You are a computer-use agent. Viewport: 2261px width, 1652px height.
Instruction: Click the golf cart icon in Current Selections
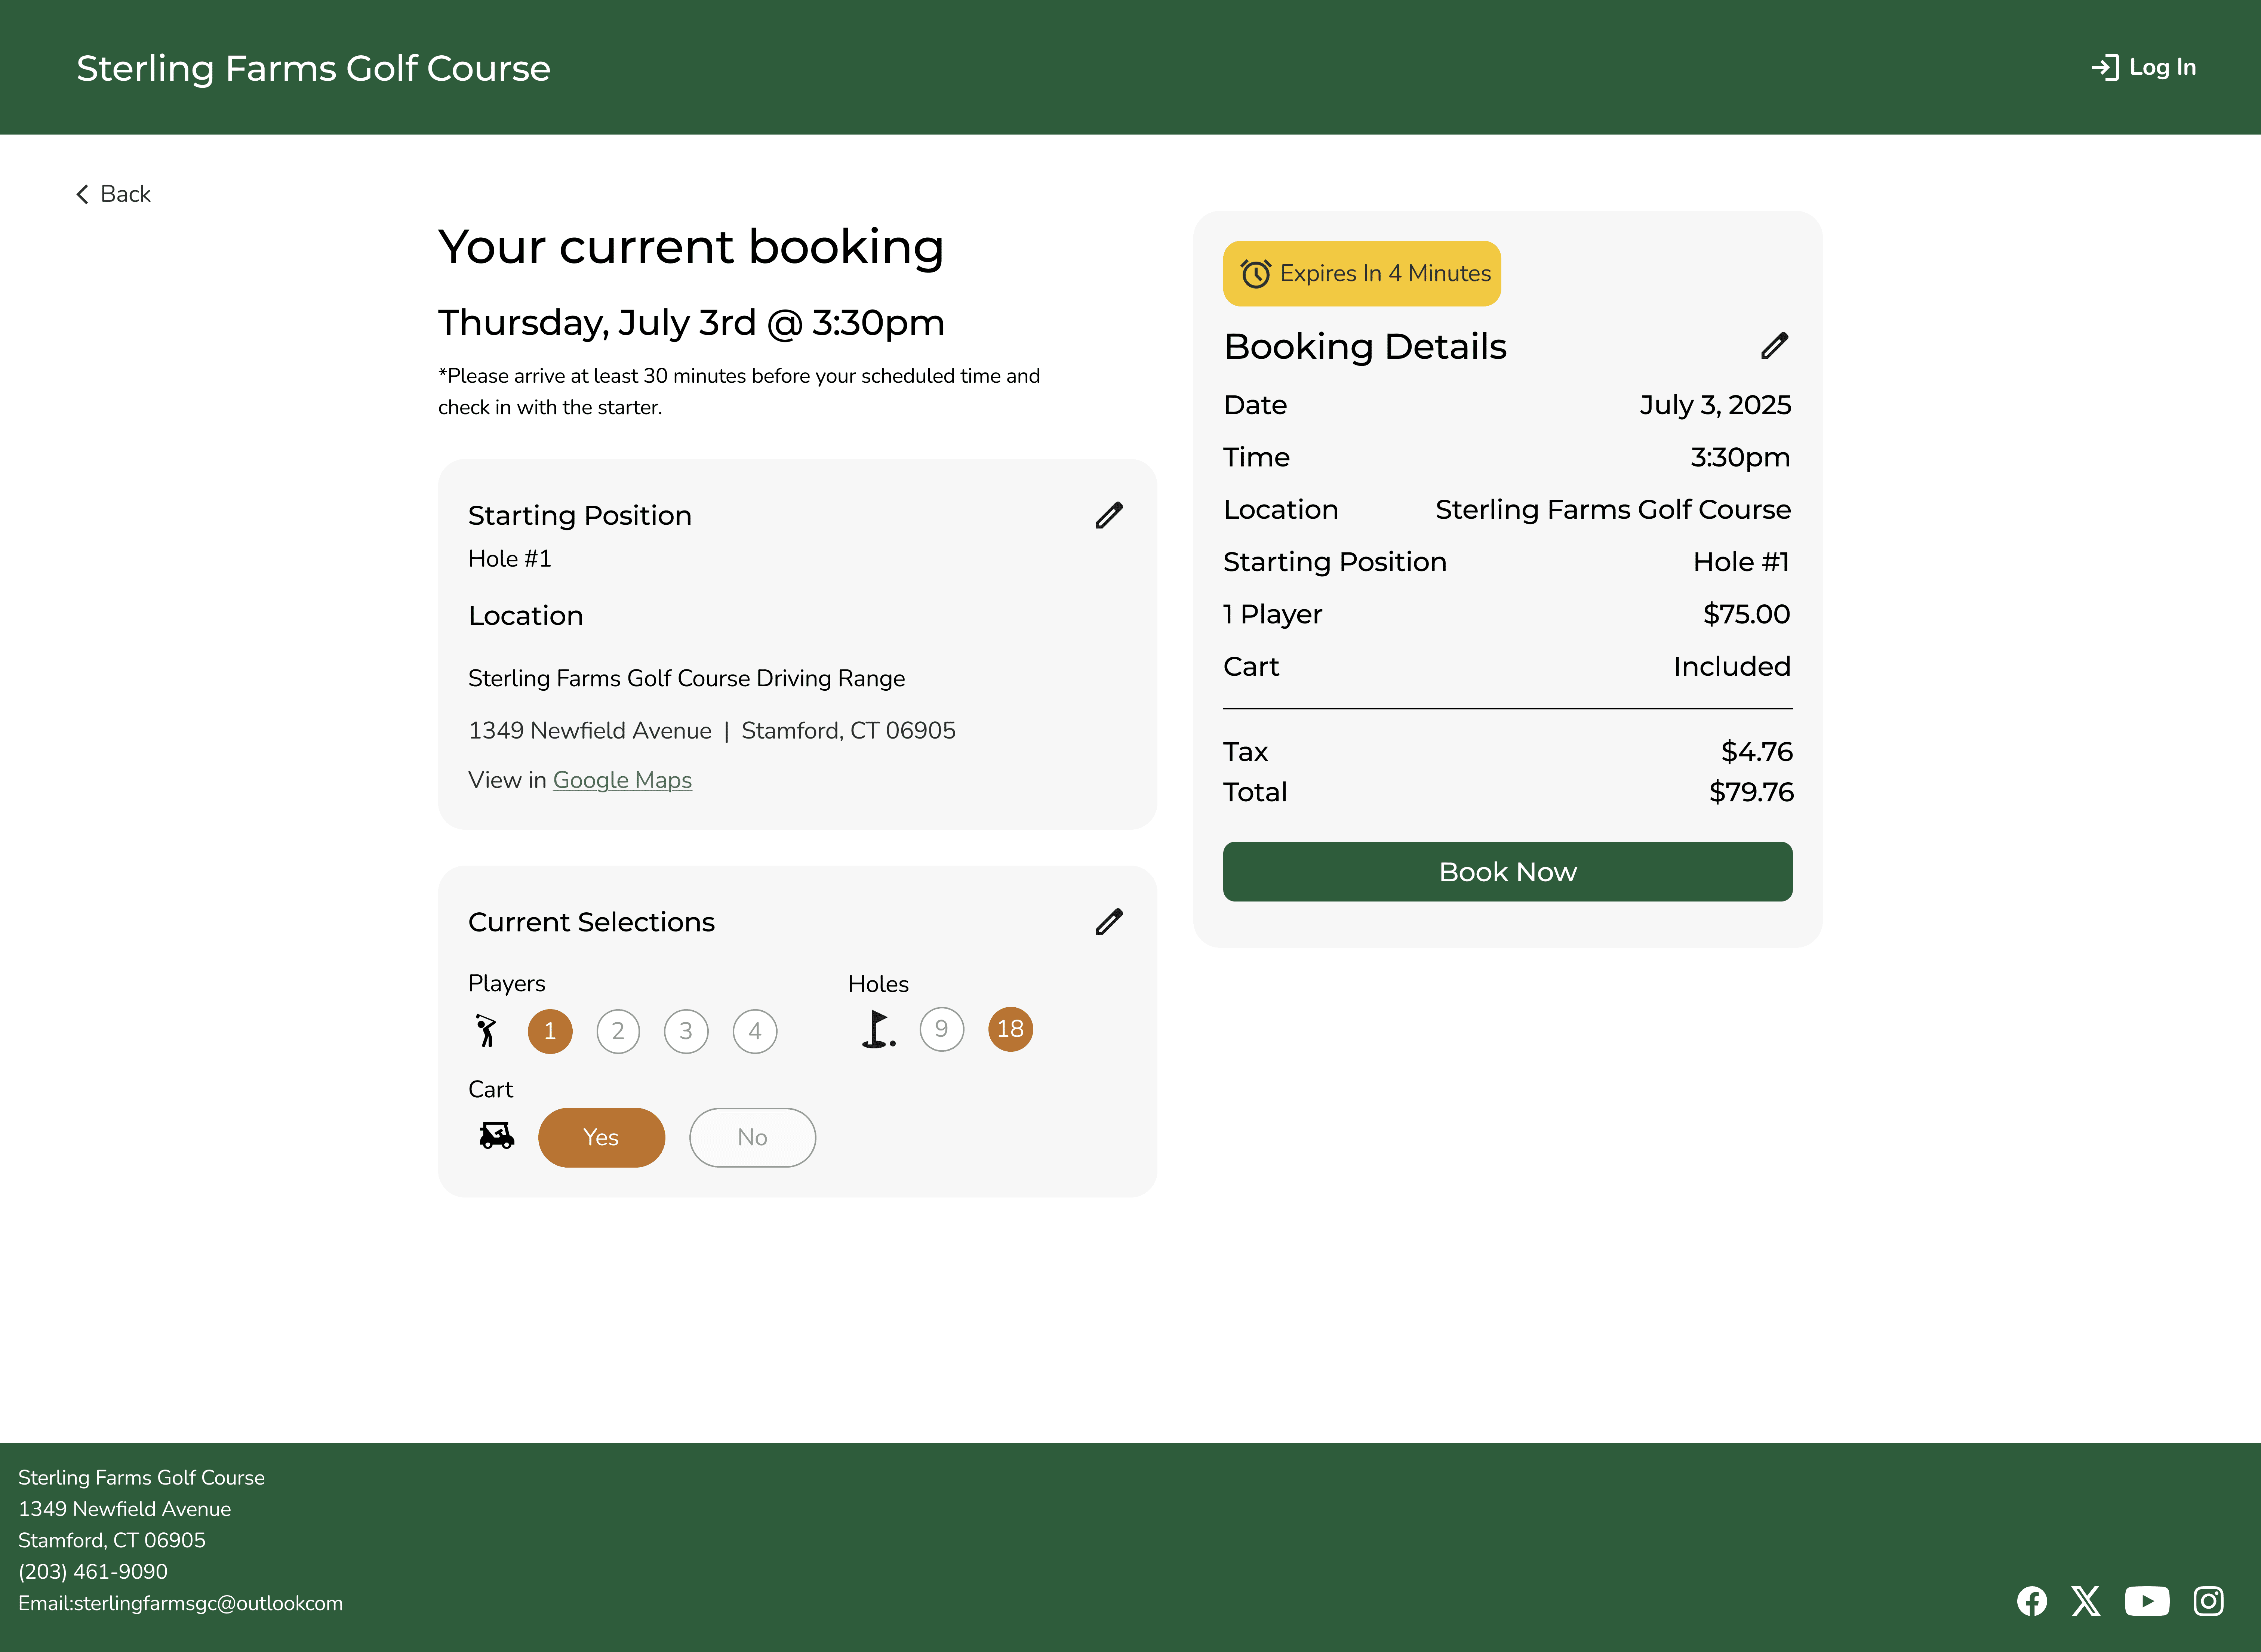496,1135
